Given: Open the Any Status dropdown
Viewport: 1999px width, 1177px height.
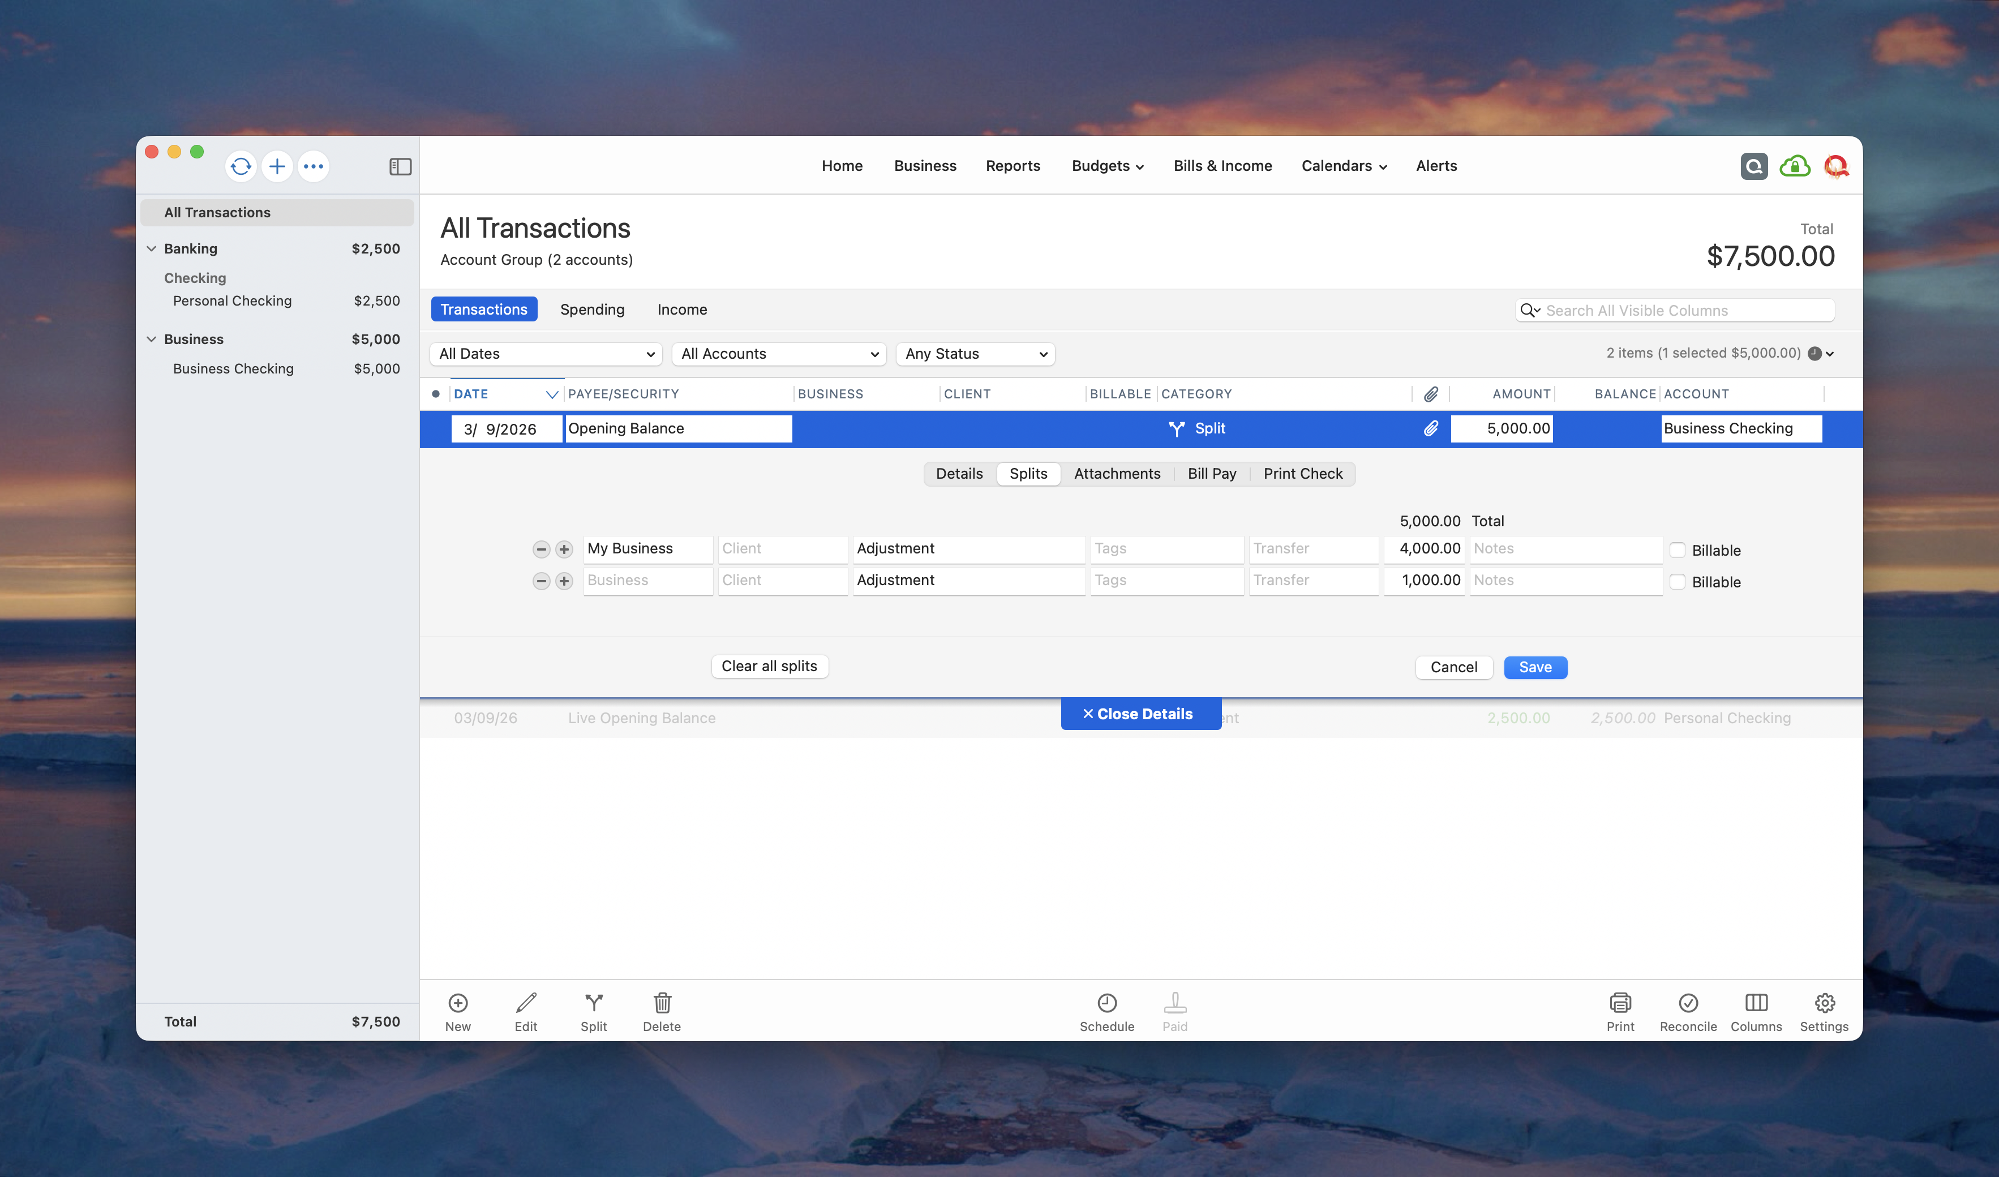Looking at the screenshot, I should pos(975,354).
